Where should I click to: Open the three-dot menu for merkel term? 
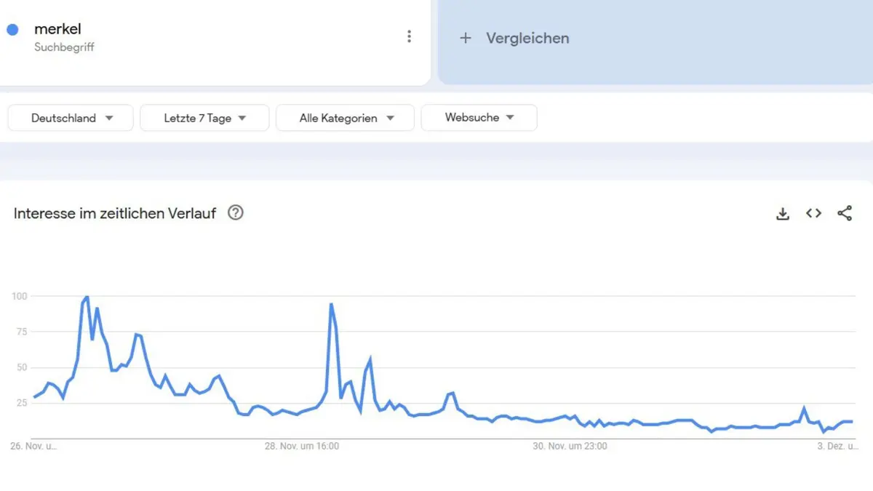coord(410,36)
